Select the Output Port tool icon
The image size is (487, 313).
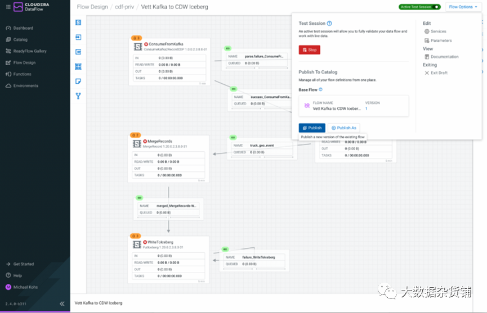click(78, 52)
